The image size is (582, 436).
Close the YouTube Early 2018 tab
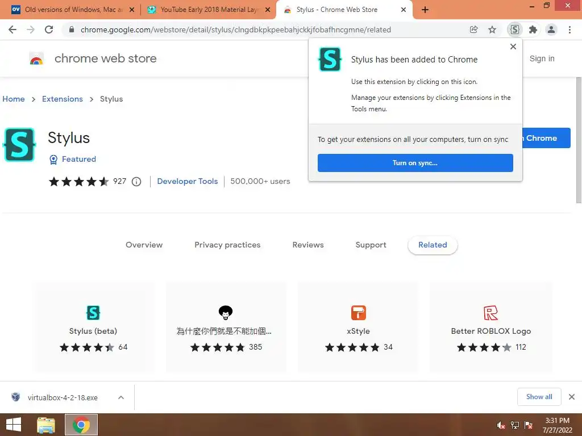pos(268,10)
